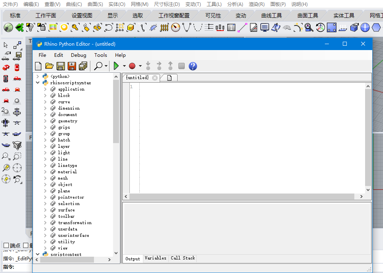
Task: Collapse the rhinoscriptsyntax tree node
Action: coord(37,83)
